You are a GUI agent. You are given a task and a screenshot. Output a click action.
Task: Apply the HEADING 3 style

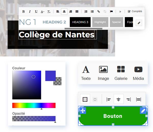80,22
